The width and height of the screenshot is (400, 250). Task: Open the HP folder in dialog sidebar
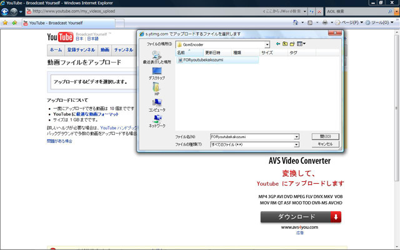click(157, 89)
